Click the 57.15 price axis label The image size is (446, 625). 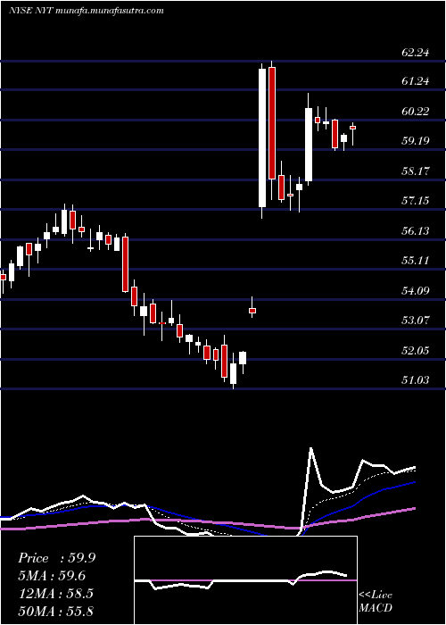[416, 201]
